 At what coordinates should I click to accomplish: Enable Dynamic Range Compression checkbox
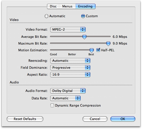(52, 105)
